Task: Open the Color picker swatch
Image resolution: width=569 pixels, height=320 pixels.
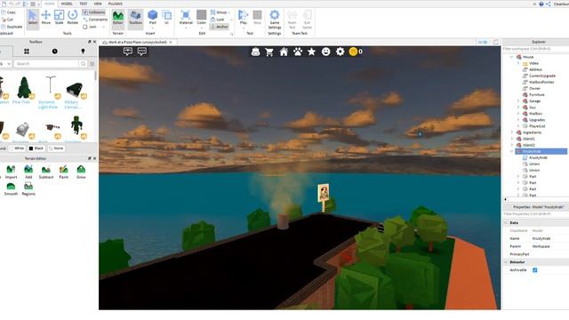Action: [202, 18]
